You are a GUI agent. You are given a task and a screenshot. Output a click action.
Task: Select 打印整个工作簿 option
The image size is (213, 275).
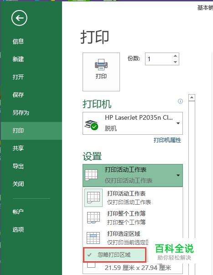click(133, 218)
